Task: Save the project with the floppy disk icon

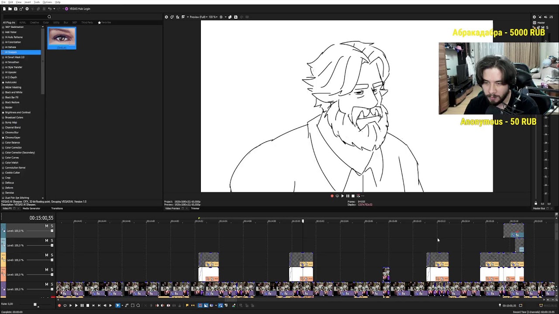Action: coord(16,9)
